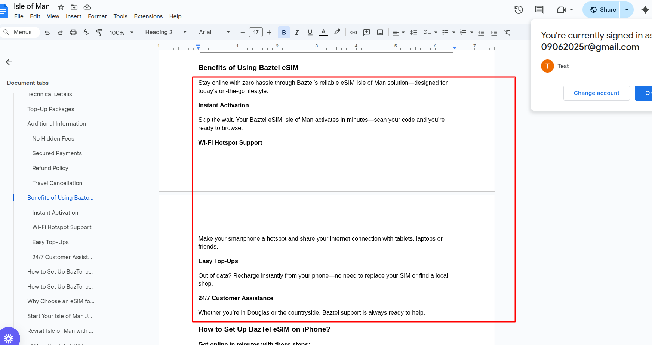Open version history clock icon
Screen dimensions: 652x345
pos(519,10)
